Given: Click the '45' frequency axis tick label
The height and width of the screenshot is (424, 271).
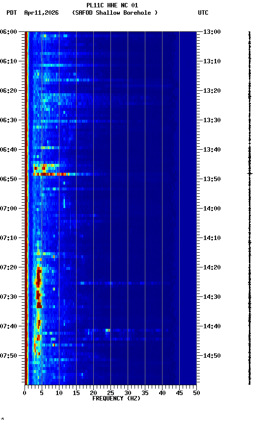Looking at the screenshot, I should (x=179, y=393).
